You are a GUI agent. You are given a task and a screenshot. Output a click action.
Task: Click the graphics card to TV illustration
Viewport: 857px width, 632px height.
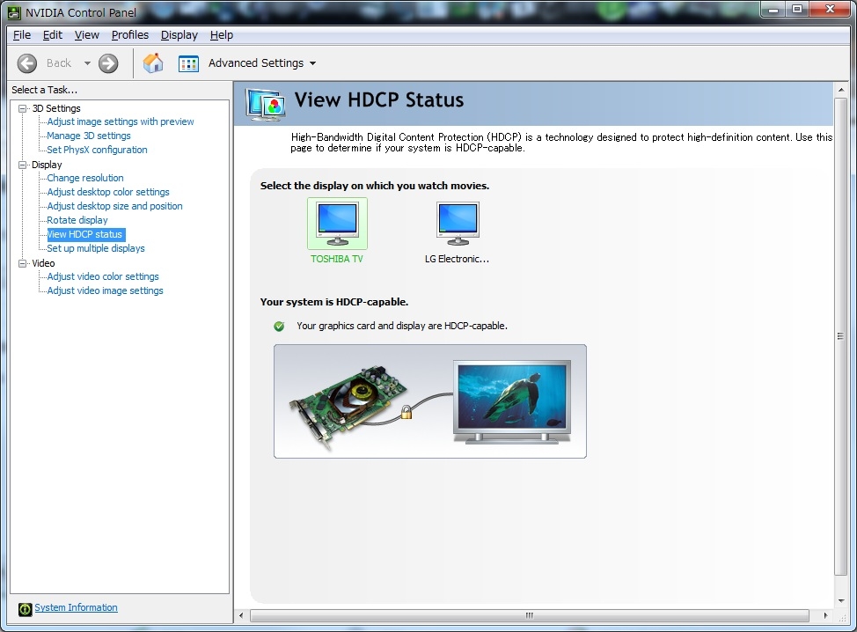tap(430, 401)
